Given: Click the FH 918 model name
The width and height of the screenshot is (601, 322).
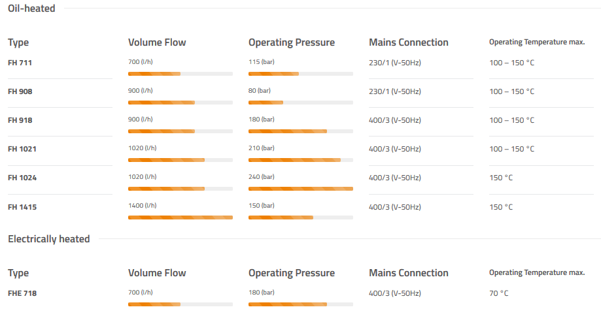Looking at the screenshot, I should tap(20, 120).
